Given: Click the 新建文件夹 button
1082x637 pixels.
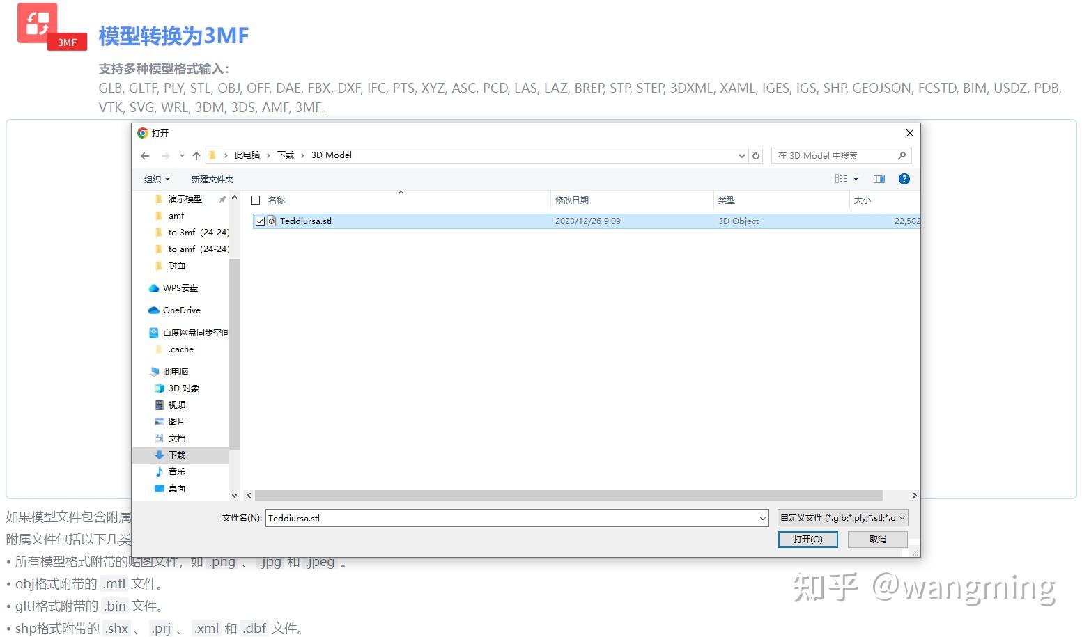Looking at the screenshot, I should tap(212, 179).
